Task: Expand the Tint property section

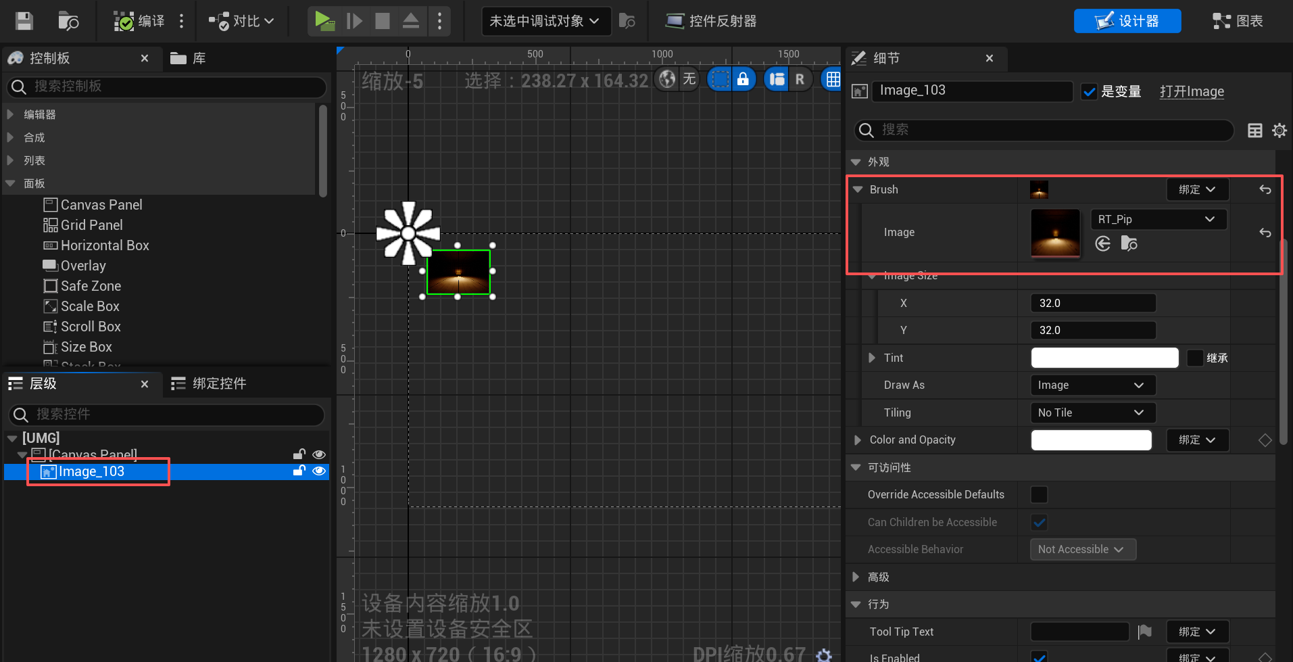Action: pyautogui.click(x=872, y=358)
